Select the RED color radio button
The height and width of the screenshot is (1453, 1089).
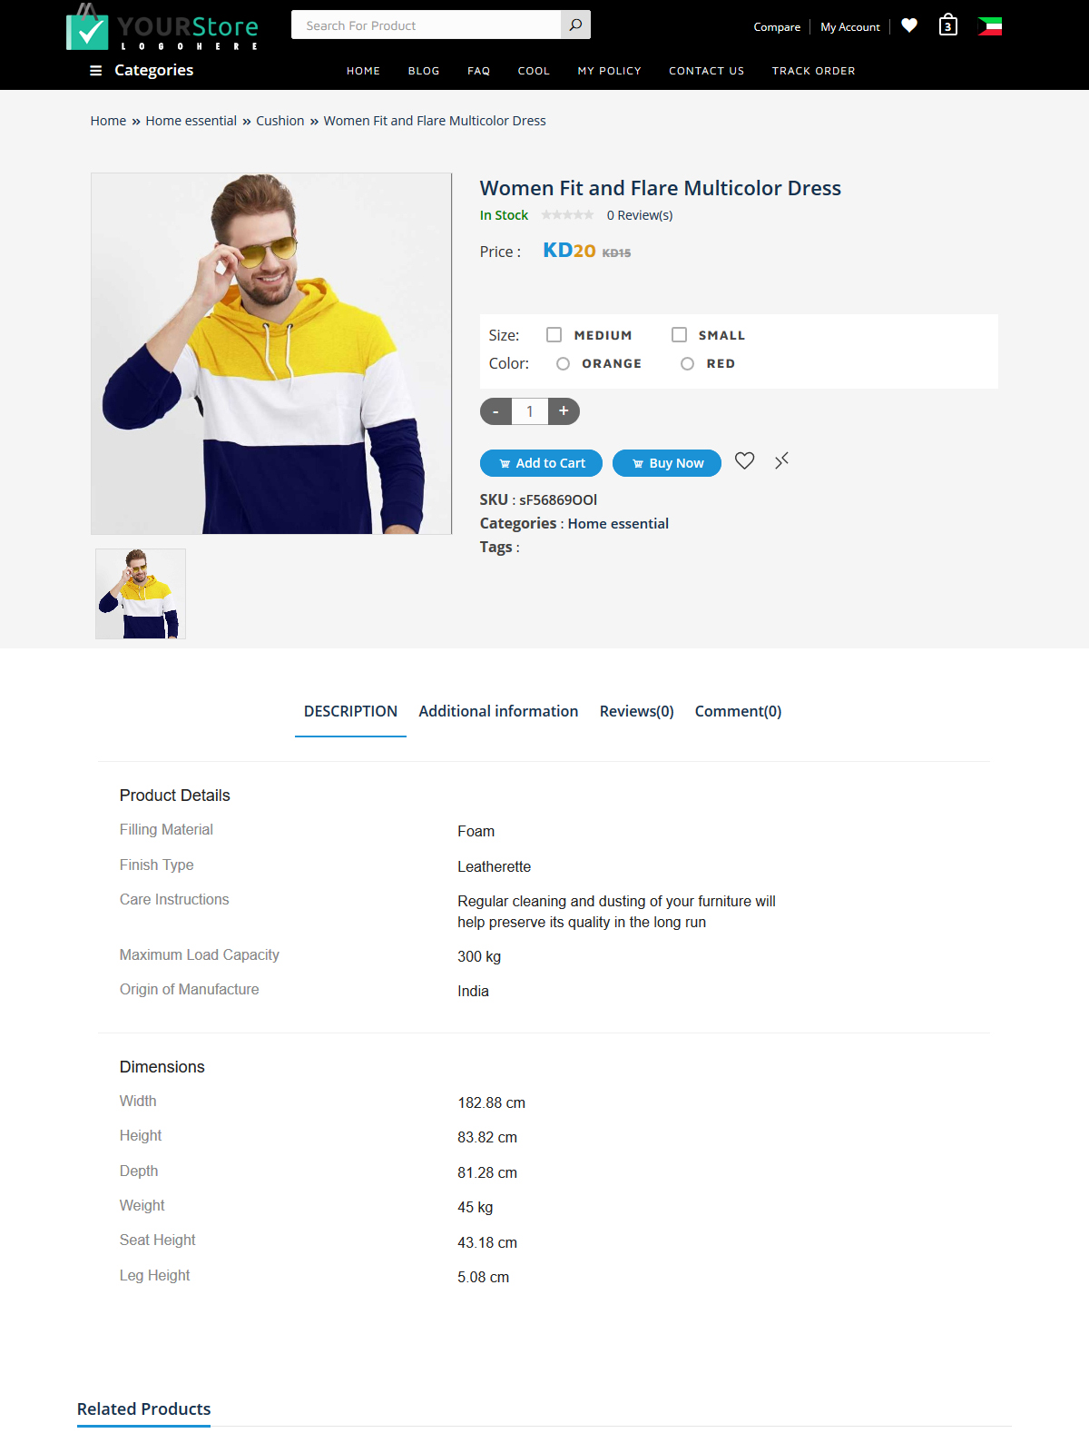[x=687, y=363]
